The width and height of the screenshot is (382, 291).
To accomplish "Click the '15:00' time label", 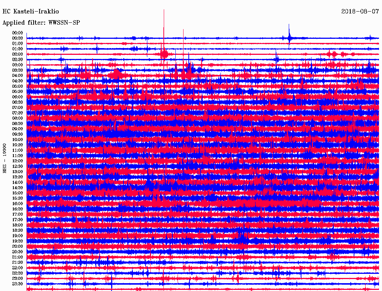I will (x=18, y=193).
